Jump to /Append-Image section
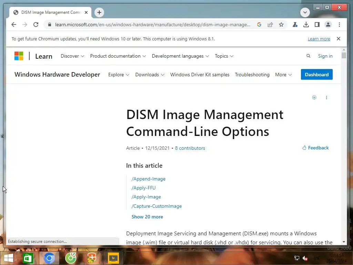Viewport: 353px width, 265px height. [149, 179]
